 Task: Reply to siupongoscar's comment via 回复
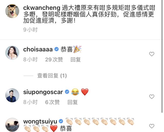coord(73,102)
